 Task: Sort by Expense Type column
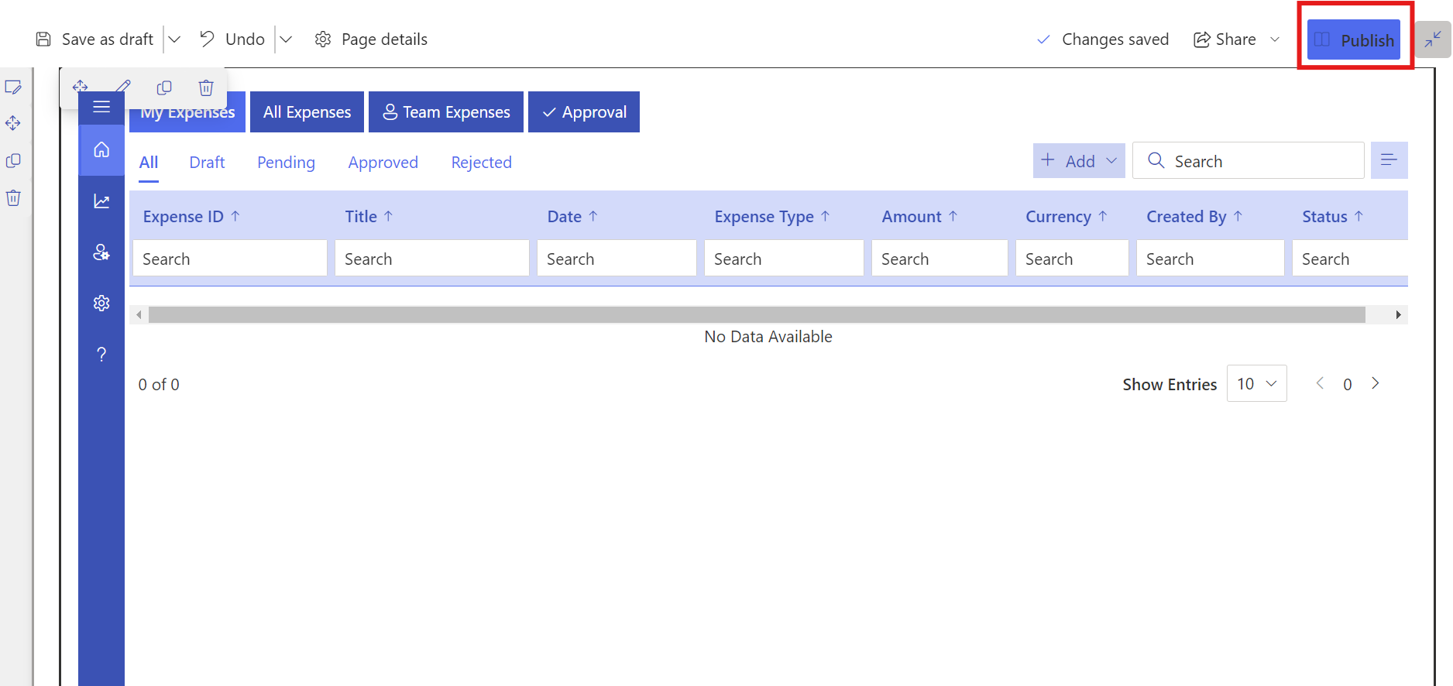[x=772, y=217]
